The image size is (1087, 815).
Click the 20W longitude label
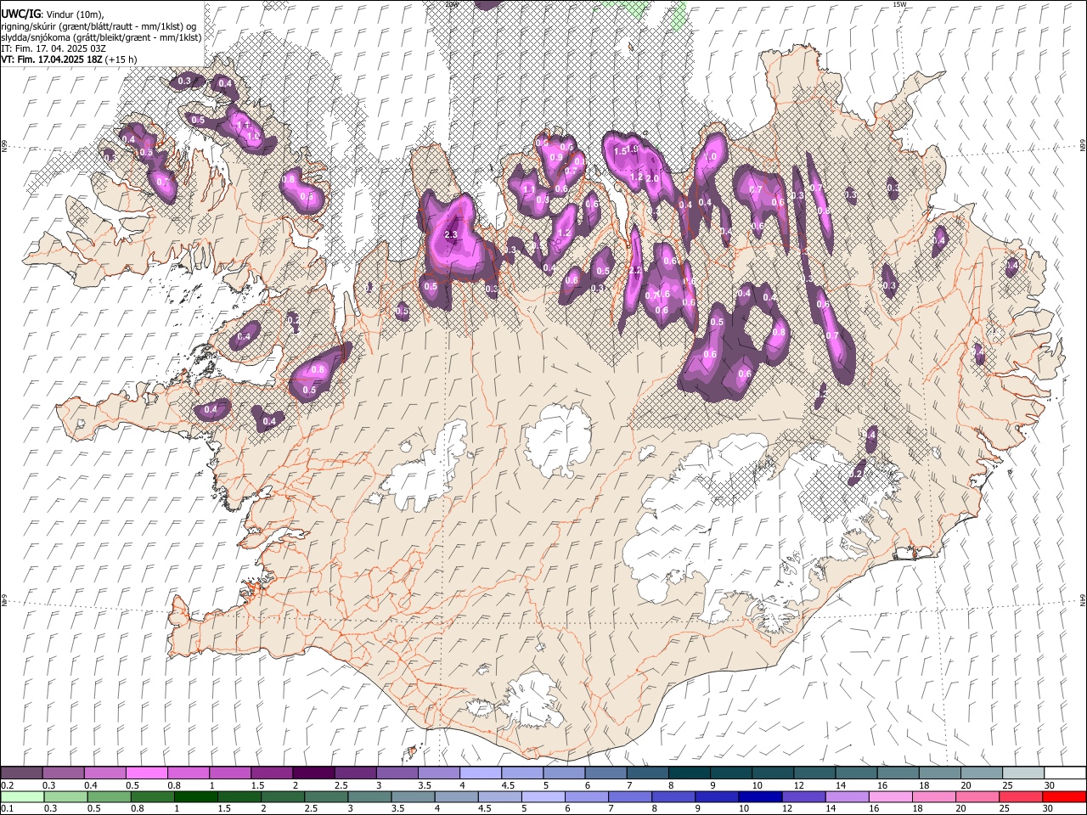(x=451, y=4)
